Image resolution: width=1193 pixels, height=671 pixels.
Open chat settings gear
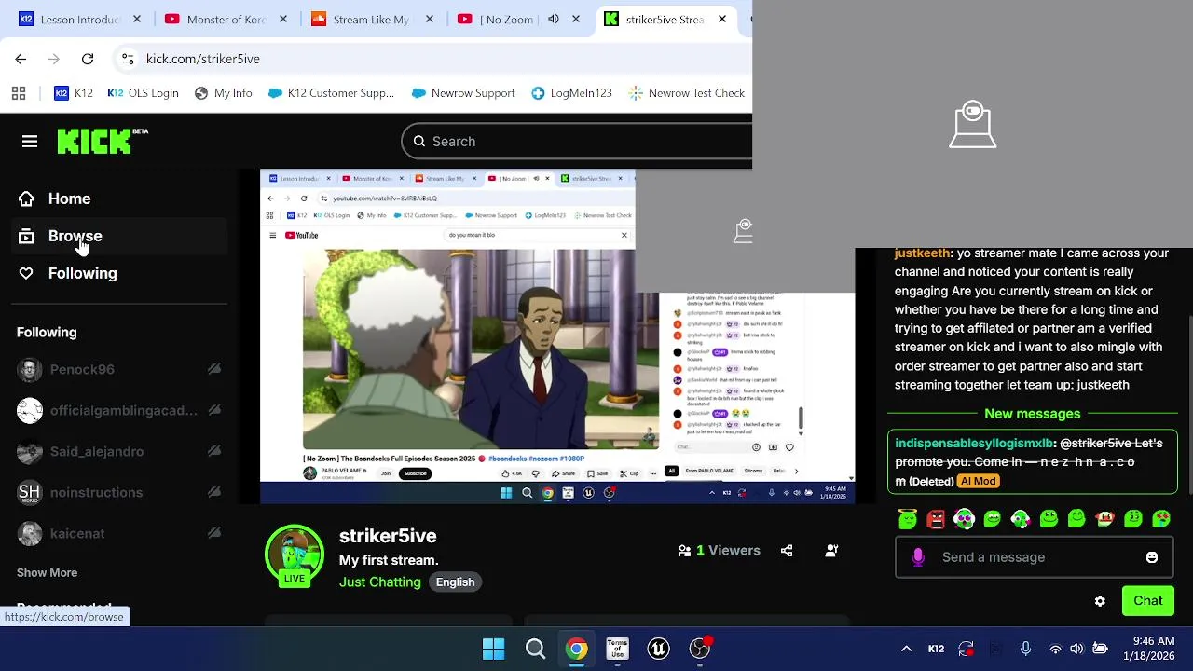pyautogui.click(x=1100, y=601)
